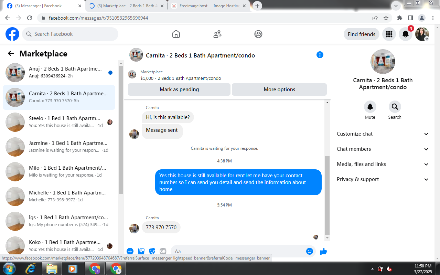This screenshot has width=440, height=275.
Task: Switch to Freeimage.host tab
Action: tap(208, 6)
